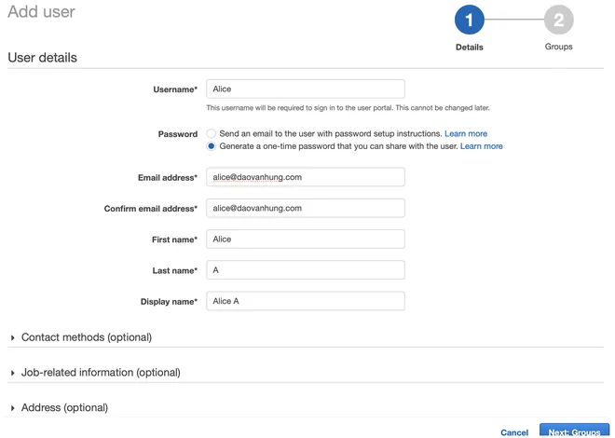615x438 pixels.
Task: Click the Email address input field
Action: 306,177
